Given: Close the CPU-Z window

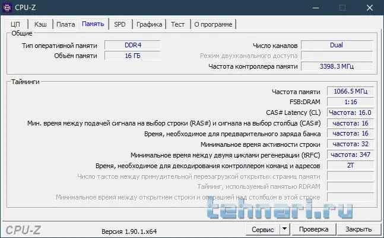Looking at the screenshot, I should pyautogui.click(x=370, y=8).
